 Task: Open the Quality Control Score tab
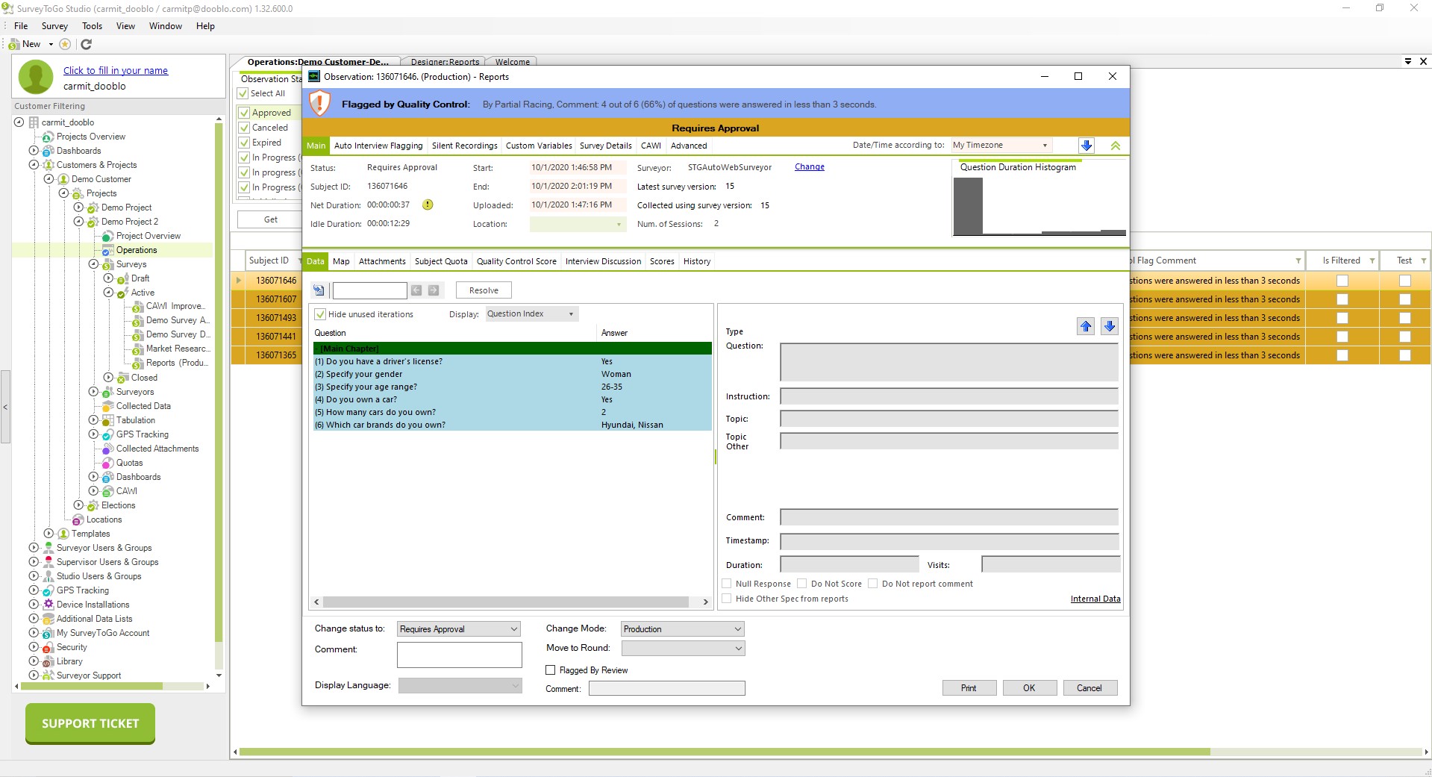(516, 261)
